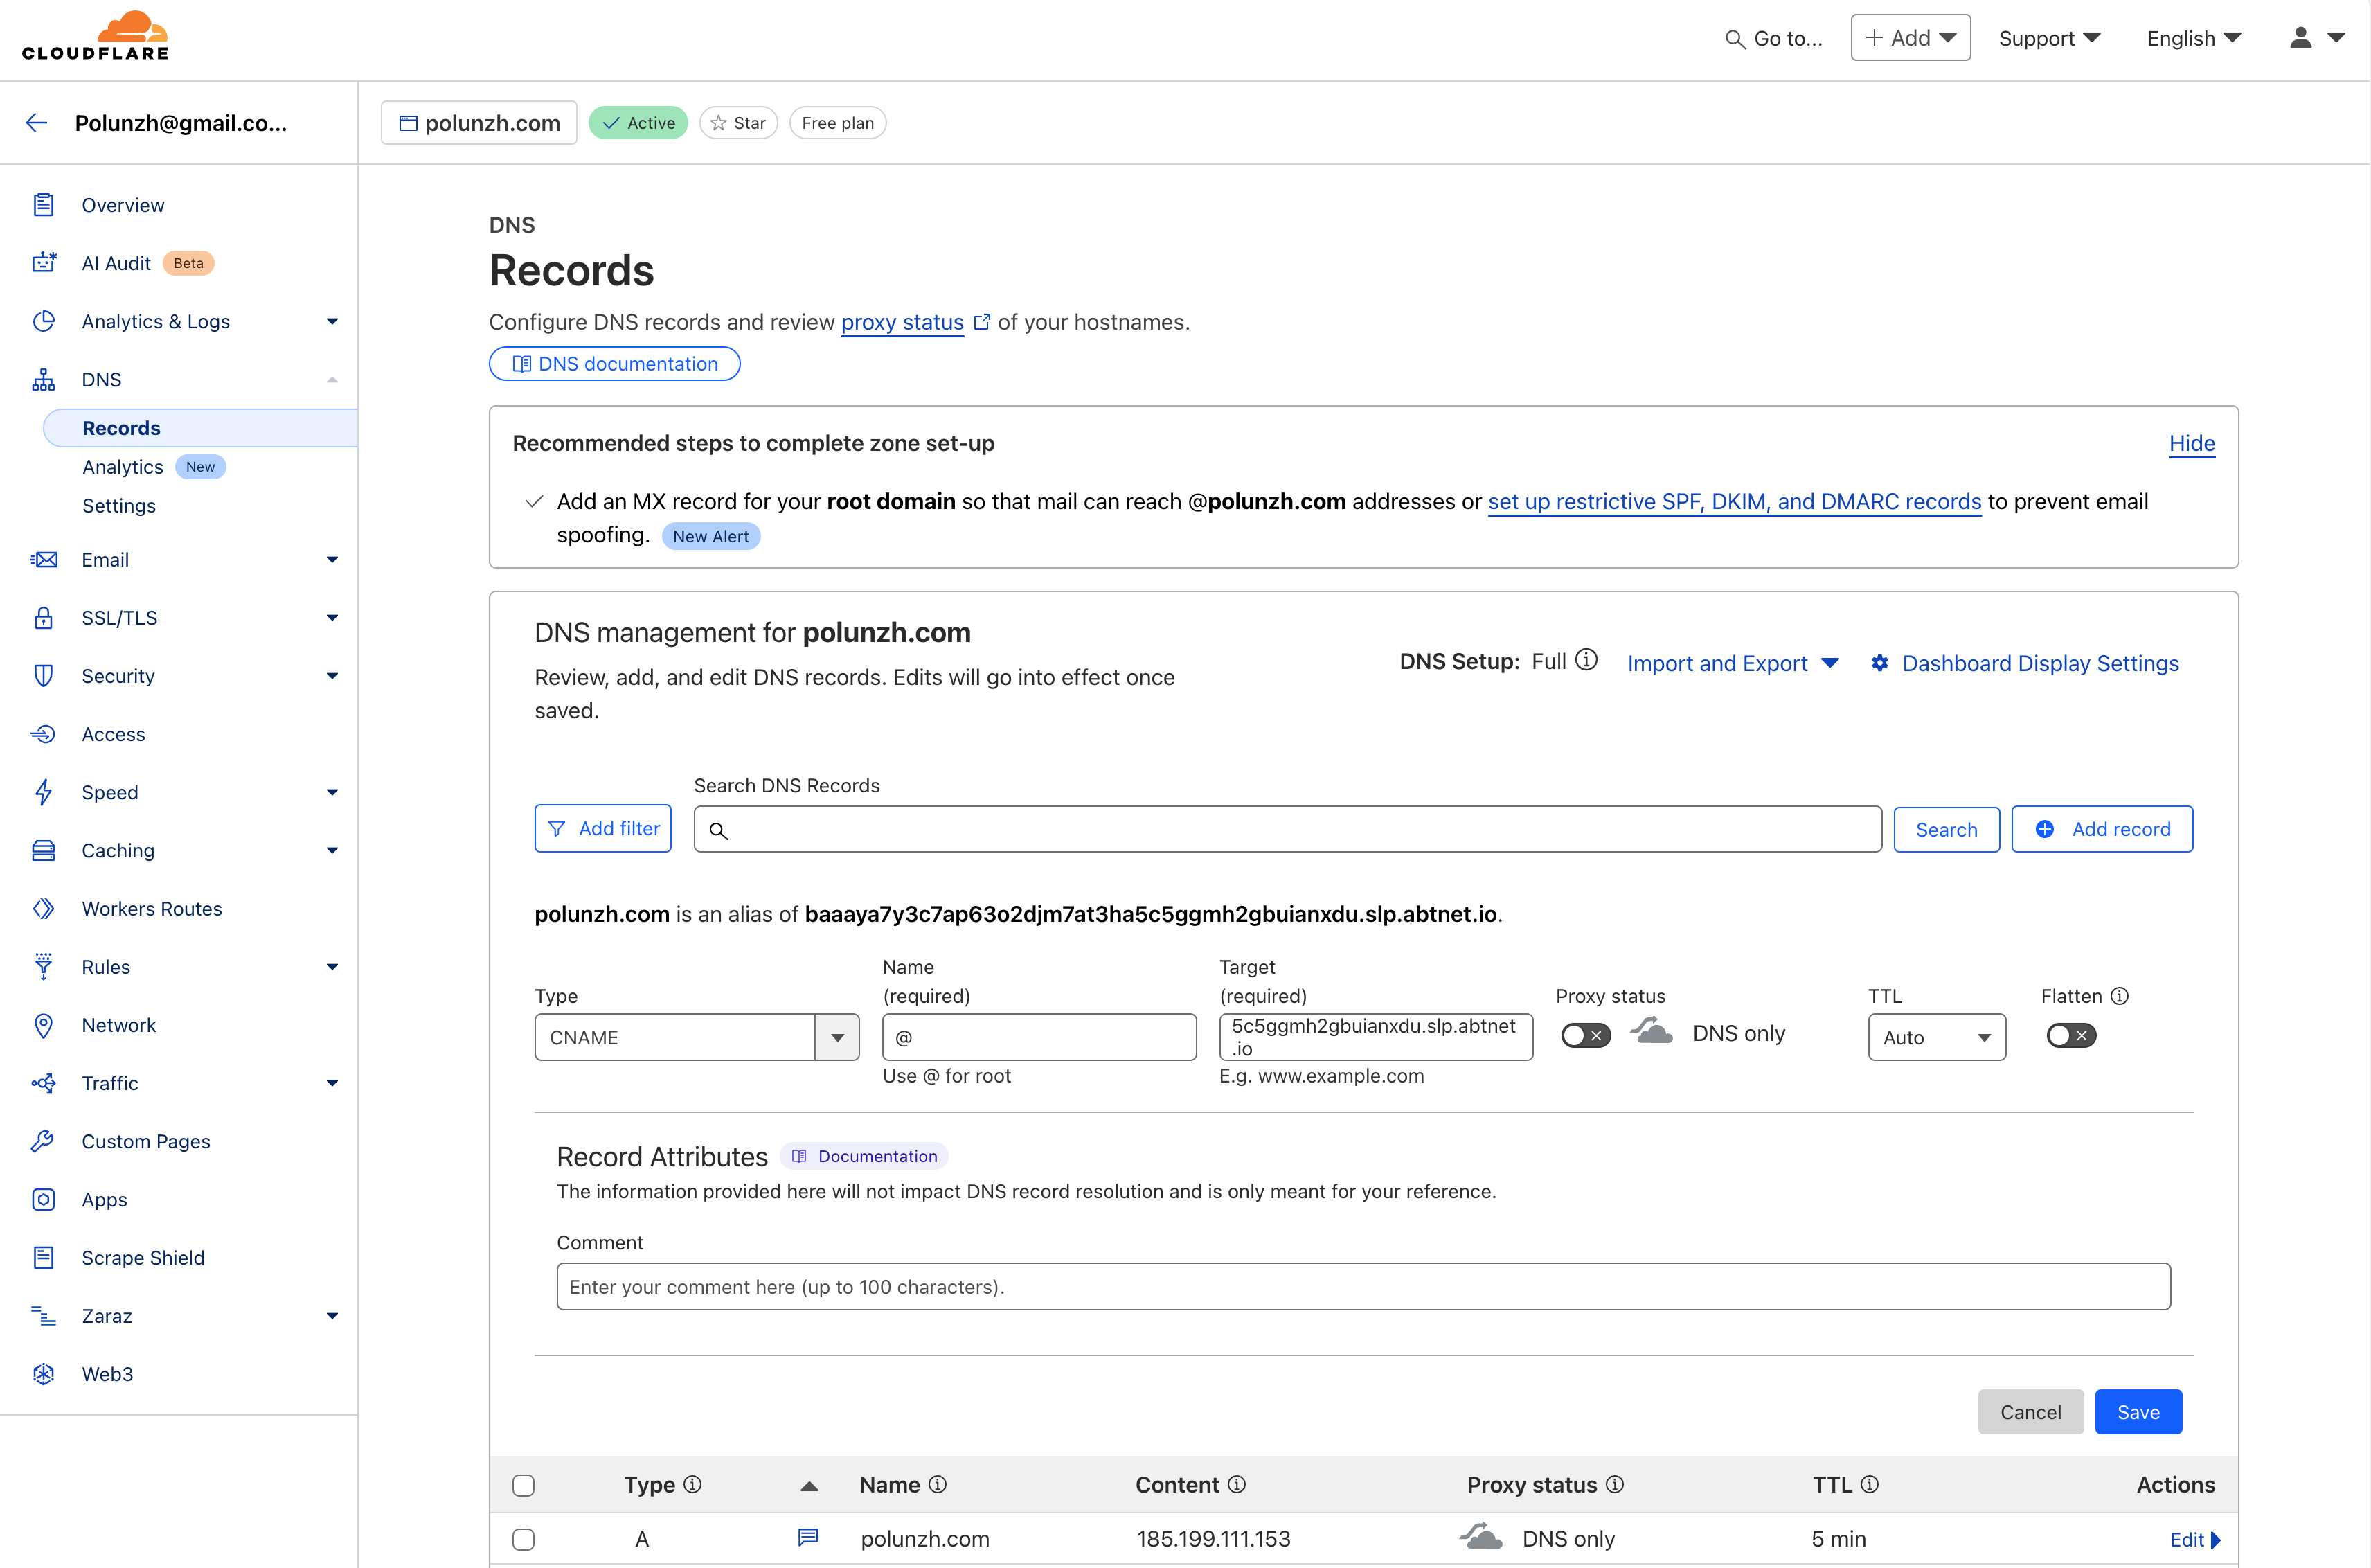Go to the Overview page
Viewport: 2371px width, 1568px height.
click(123, 205)
